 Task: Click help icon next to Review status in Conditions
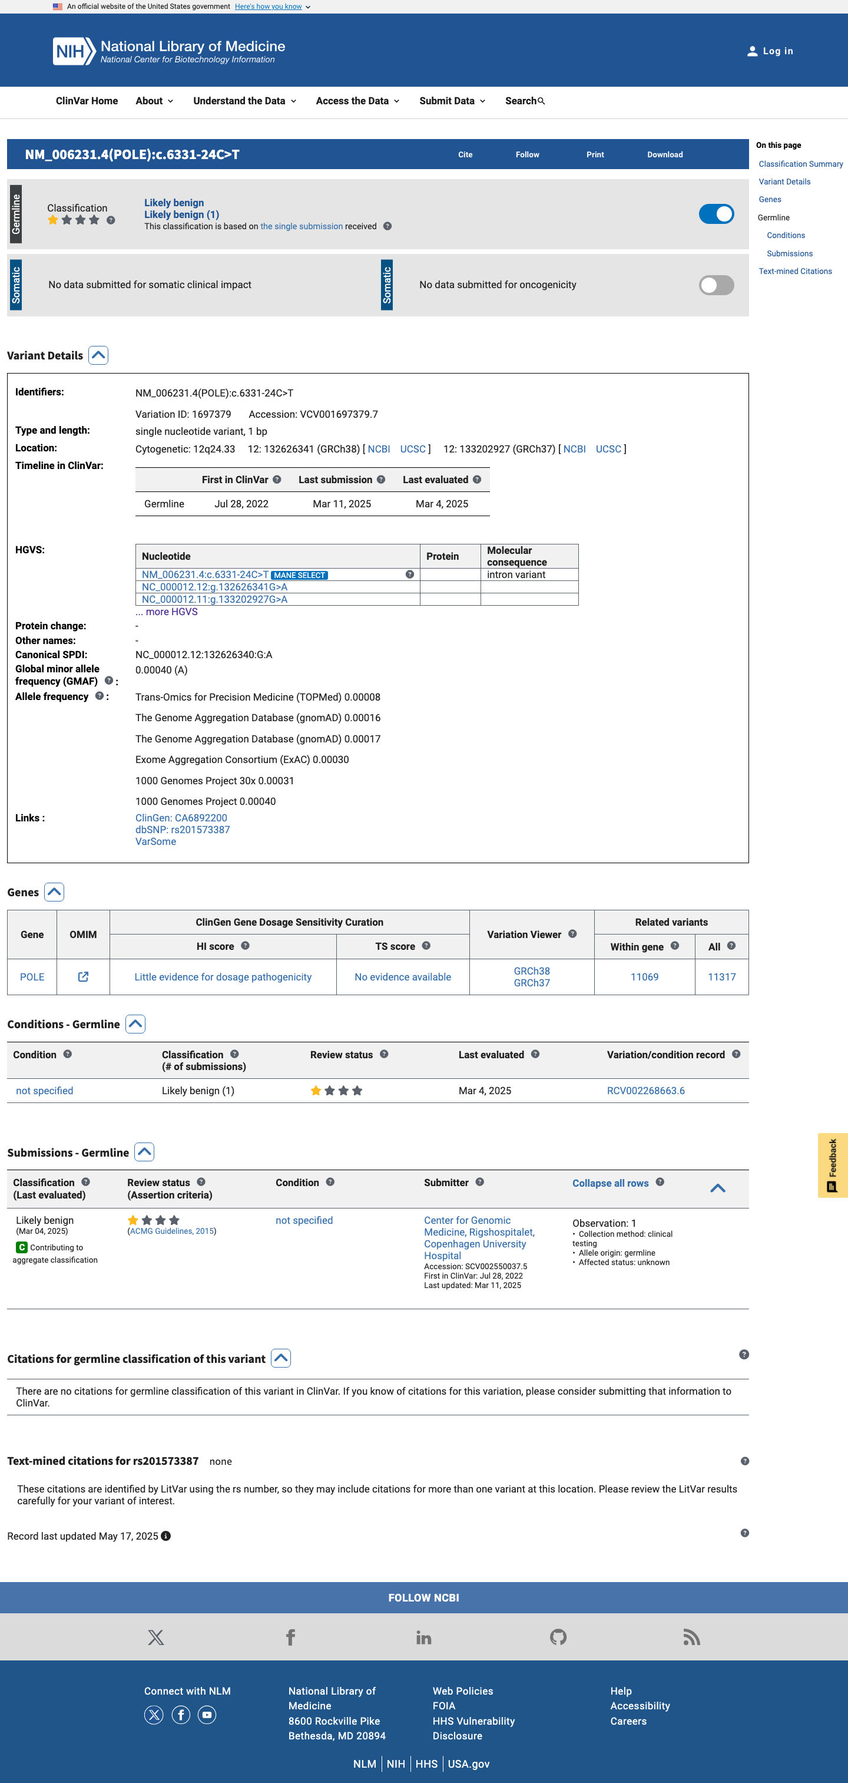pyautogui.click(x=384, y=1054)
